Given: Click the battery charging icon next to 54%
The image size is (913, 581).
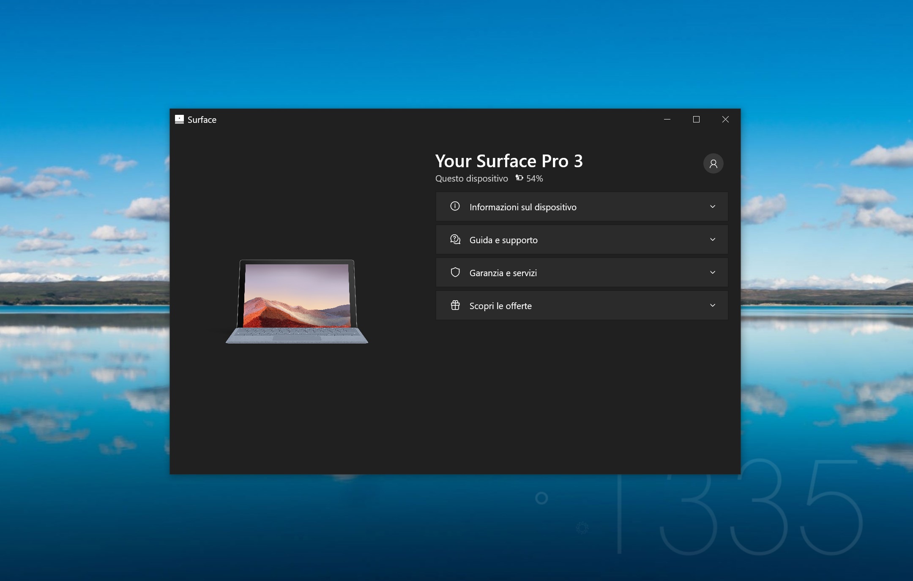Looking at the screenshot, I should click(519, 178).
